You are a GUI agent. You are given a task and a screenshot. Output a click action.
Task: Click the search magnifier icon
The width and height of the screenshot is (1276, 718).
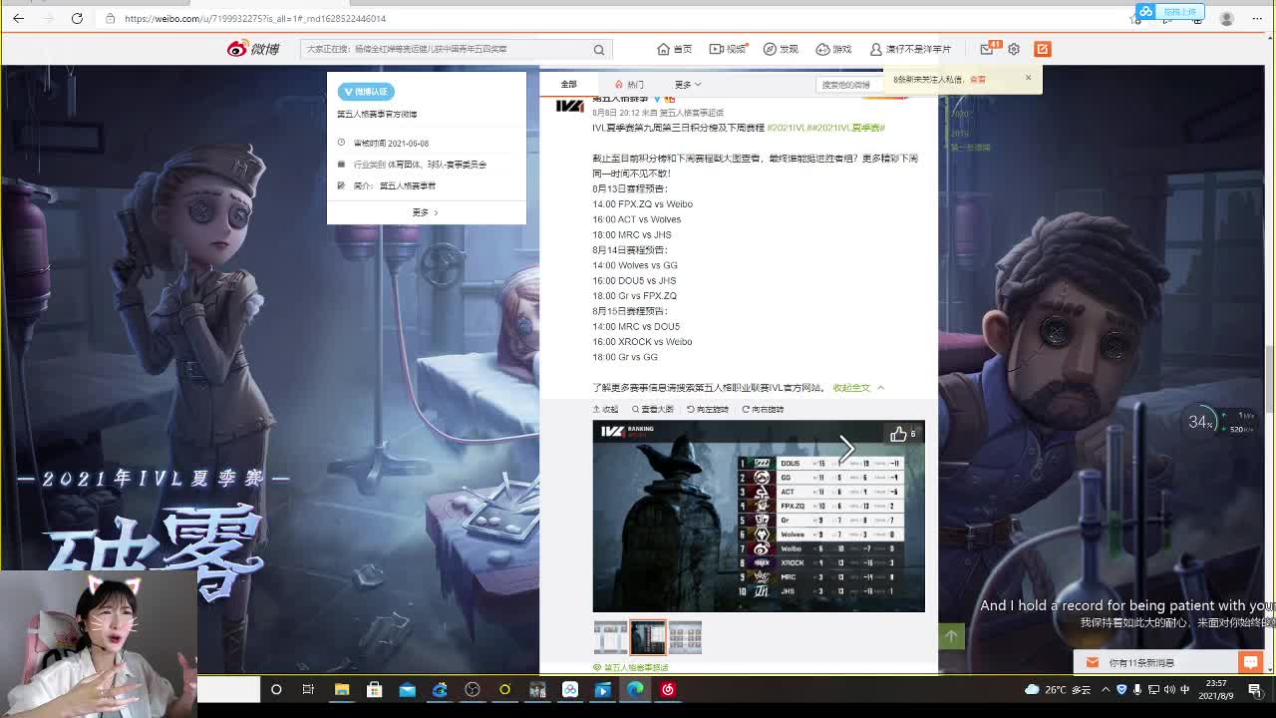(x=599, y=49)
